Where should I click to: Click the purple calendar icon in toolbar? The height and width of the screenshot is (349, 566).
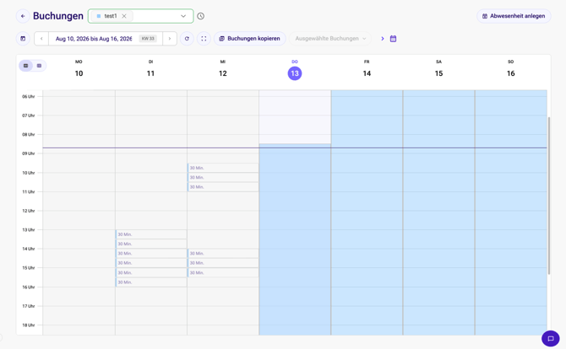pos(393,39)
